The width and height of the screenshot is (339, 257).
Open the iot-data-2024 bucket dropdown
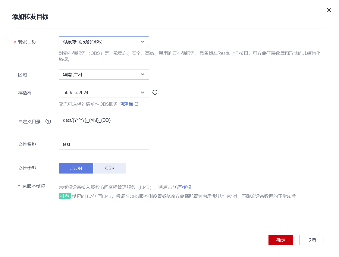pos(104,92)
